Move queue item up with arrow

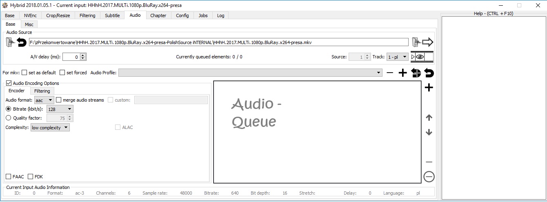tap(429, 118)
